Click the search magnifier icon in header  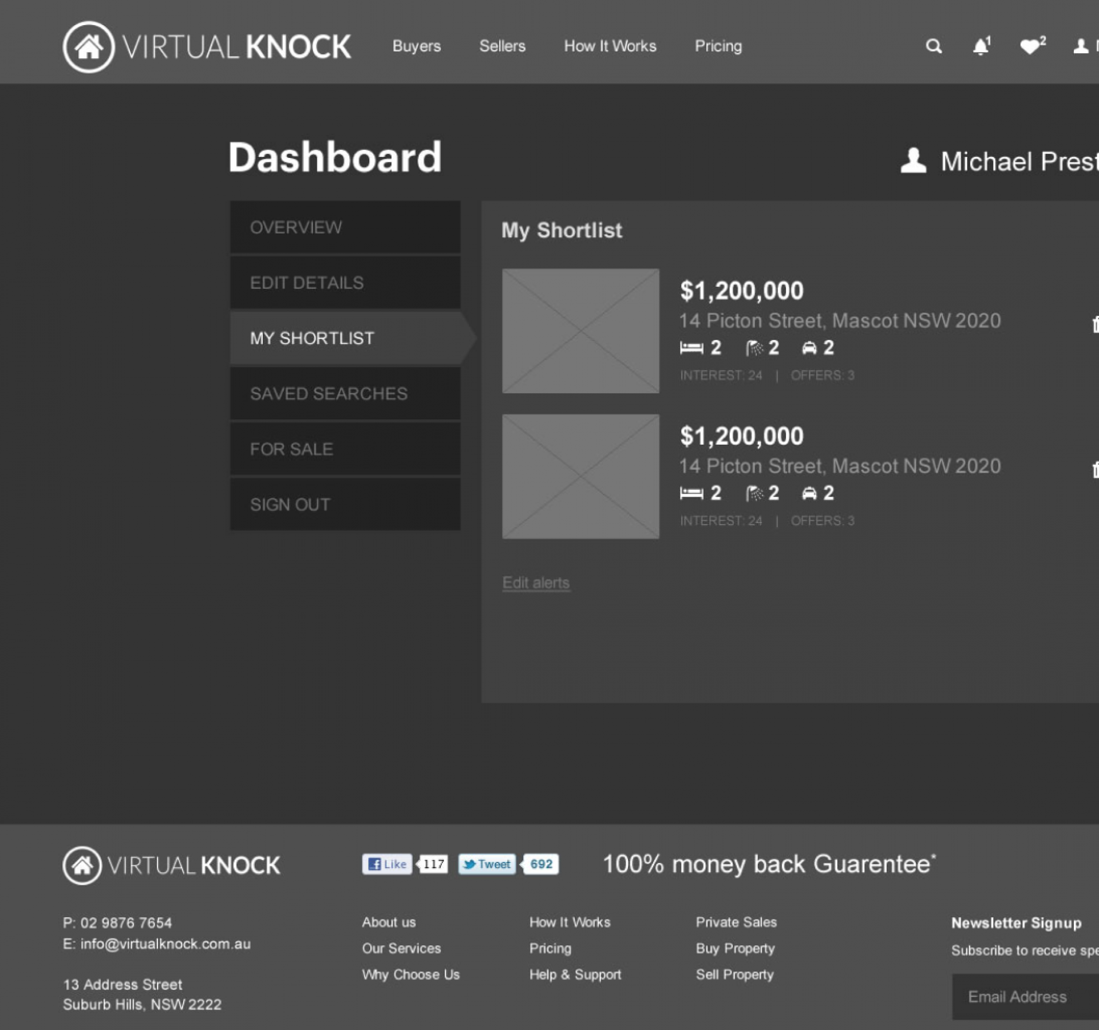[x=934, y=46]
